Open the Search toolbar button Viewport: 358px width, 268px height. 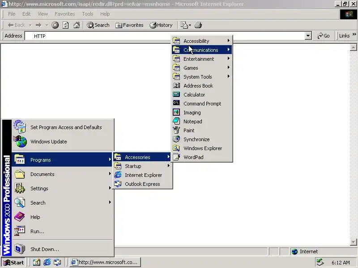pos(98,25)
